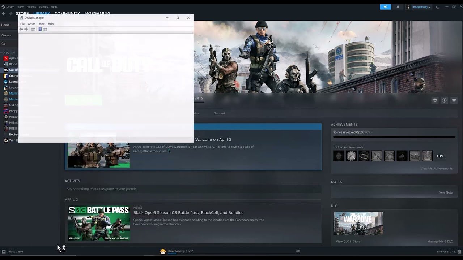Screen dimensions: 463x260
Task: Click New Note button
Action: 445,192
